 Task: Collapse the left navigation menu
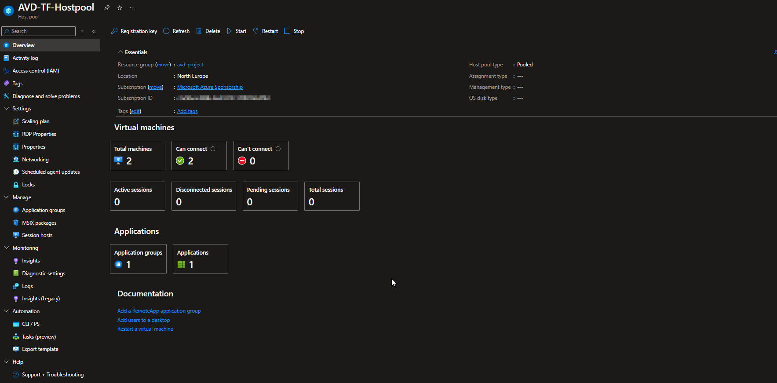coord(94,31)
